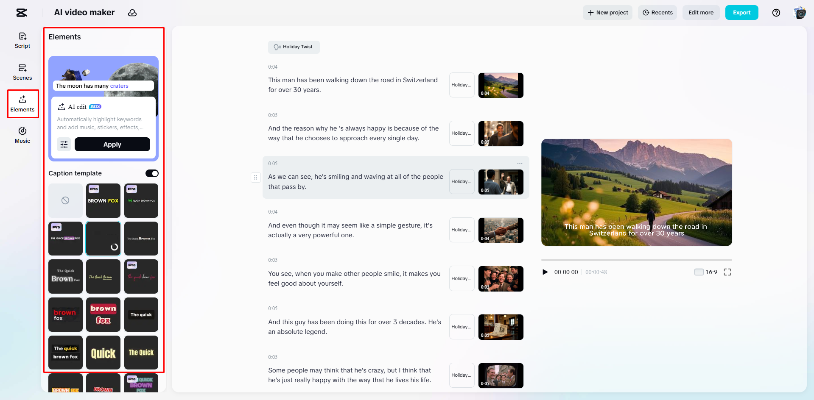Change voice for 'smiling and waving' scene

click(462, 182)
